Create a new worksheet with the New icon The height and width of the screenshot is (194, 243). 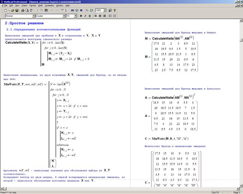click(6, 10)
